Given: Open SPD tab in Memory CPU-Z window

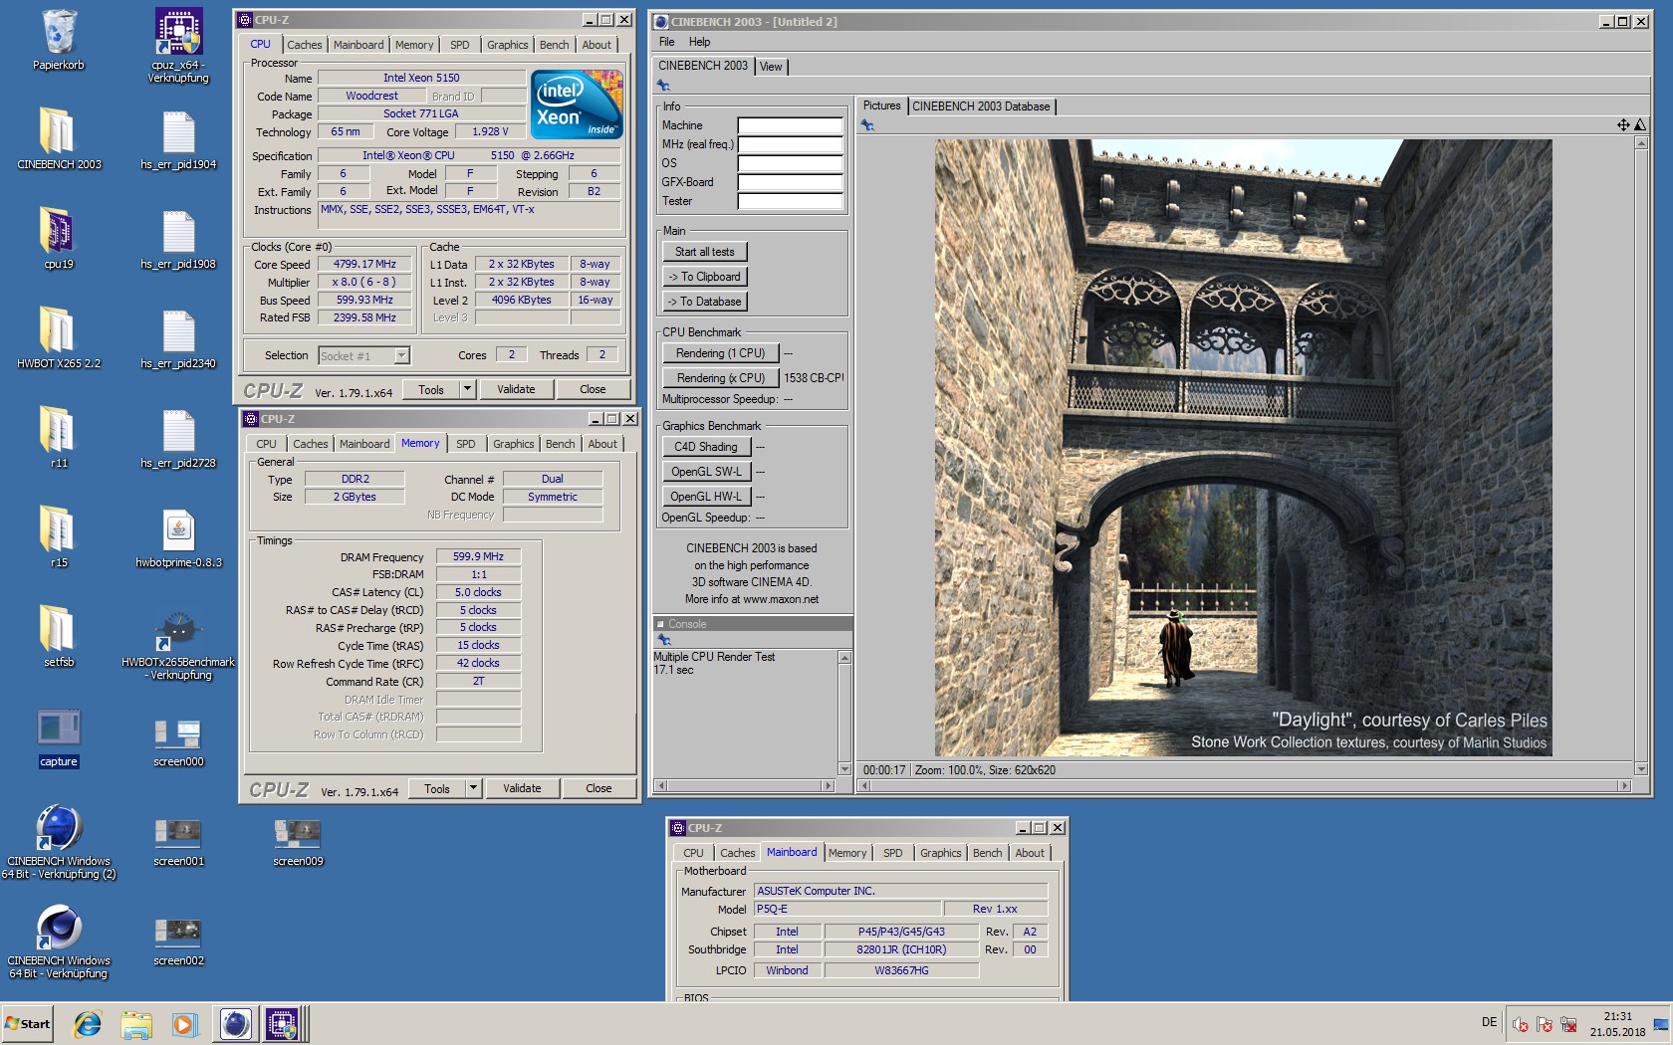Looking at the screenshot, I should pos(466,444).
